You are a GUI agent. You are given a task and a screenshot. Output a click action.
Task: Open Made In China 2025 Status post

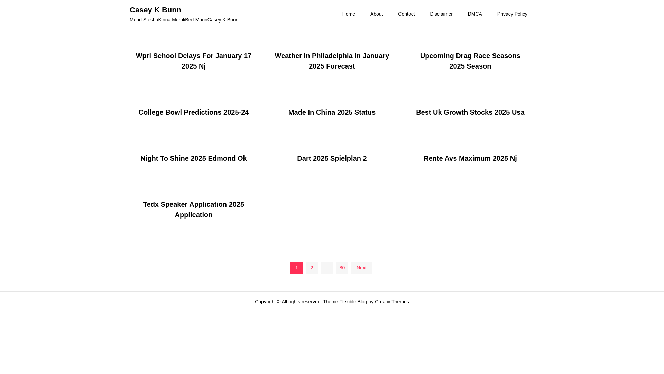click(332, 112)
